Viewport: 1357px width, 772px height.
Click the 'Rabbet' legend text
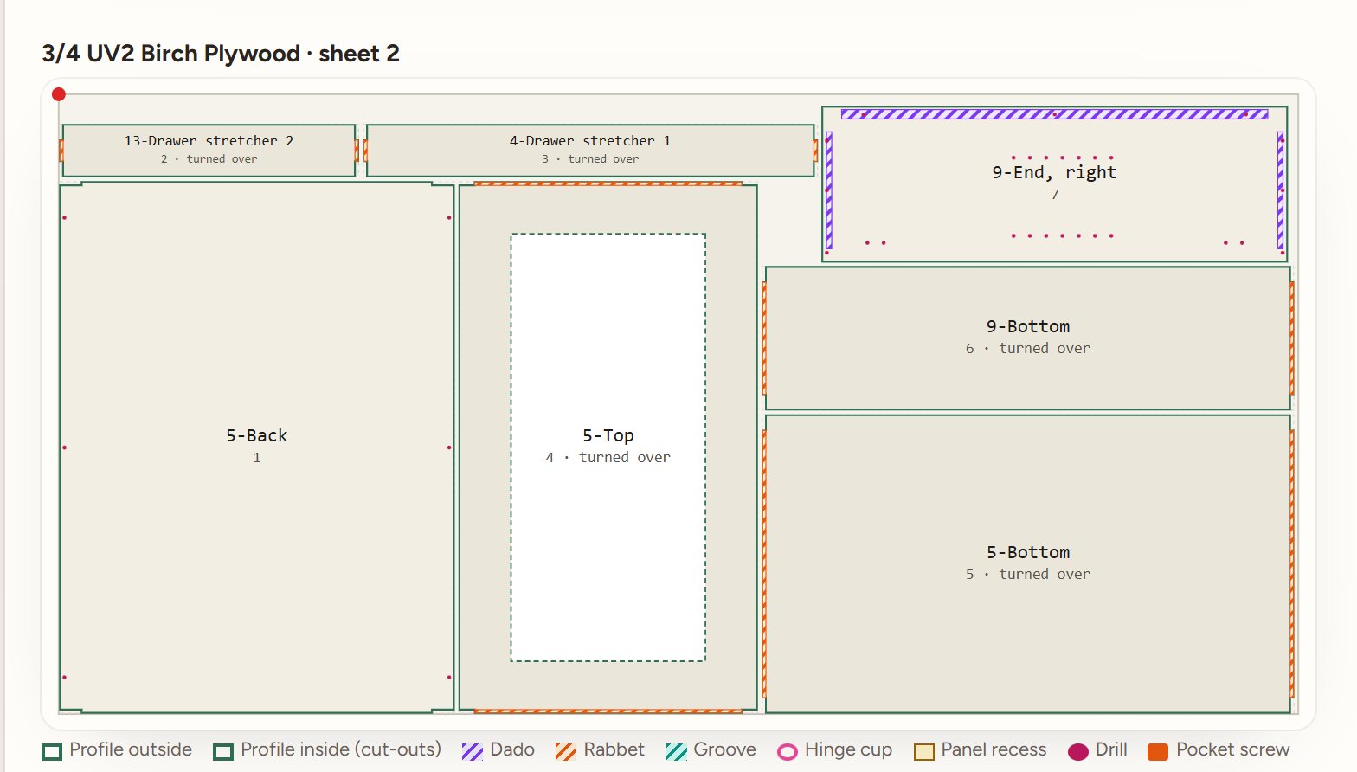[x=614, y=749]
